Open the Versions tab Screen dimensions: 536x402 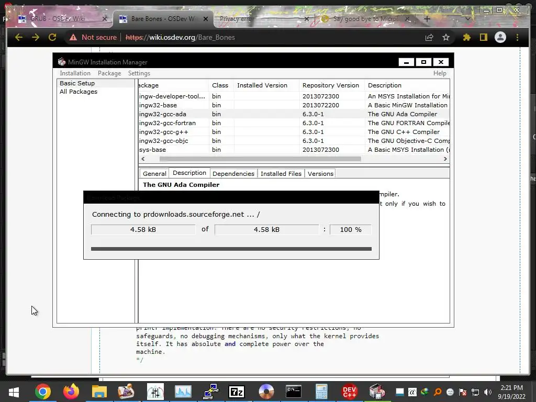tap(320, 174)
